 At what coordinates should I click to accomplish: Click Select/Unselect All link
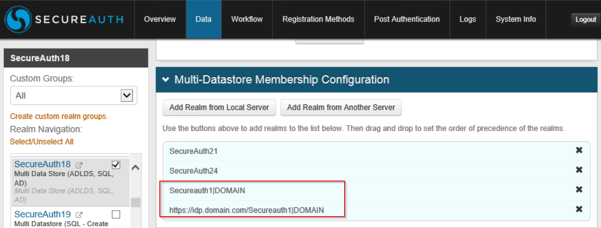[x=42, y=142]
